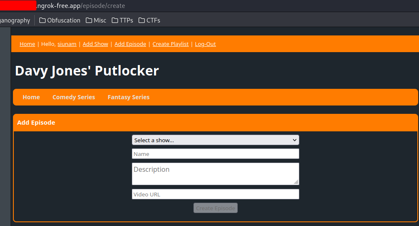Click the Add Episode panel heading
The height and width of the screenshot is (226, 419).
(x=36, y=123)
